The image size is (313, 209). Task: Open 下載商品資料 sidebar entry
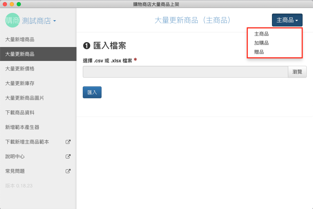pos(38,113)
